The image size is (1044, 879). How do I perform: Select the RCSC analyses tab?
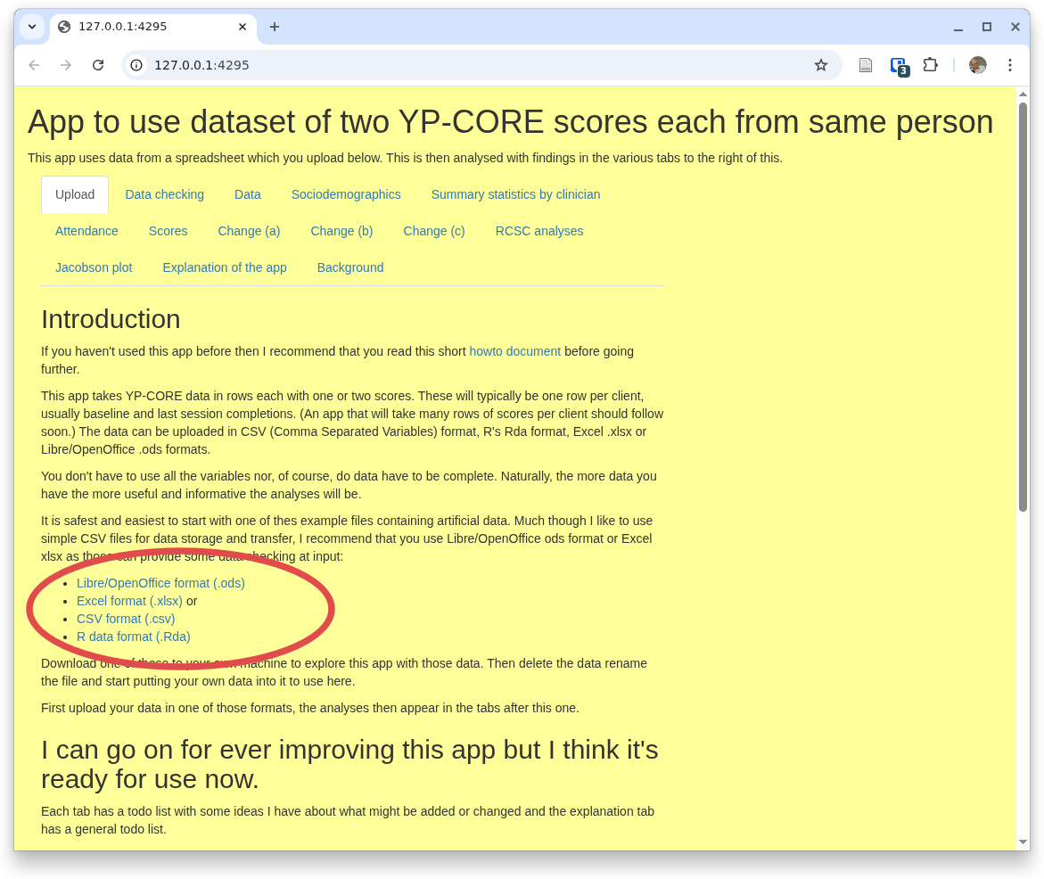click(x=538, y=231)
